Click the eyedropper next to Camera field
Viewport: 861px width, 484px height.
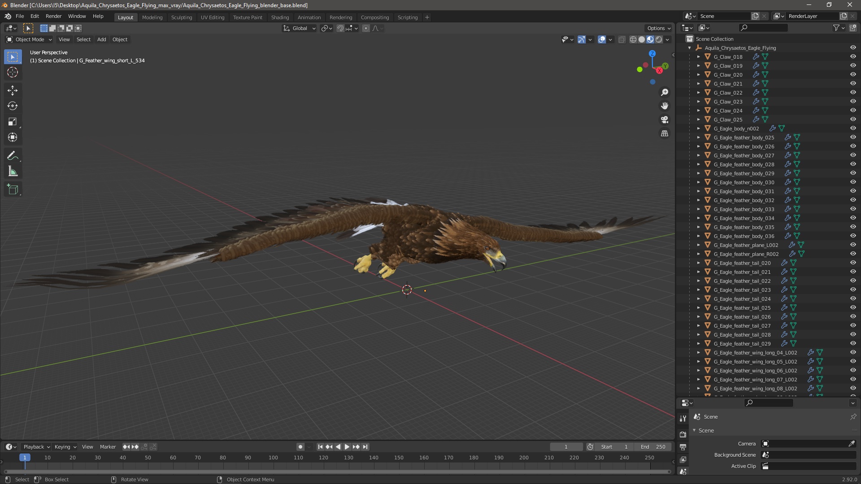coord(852,444)
